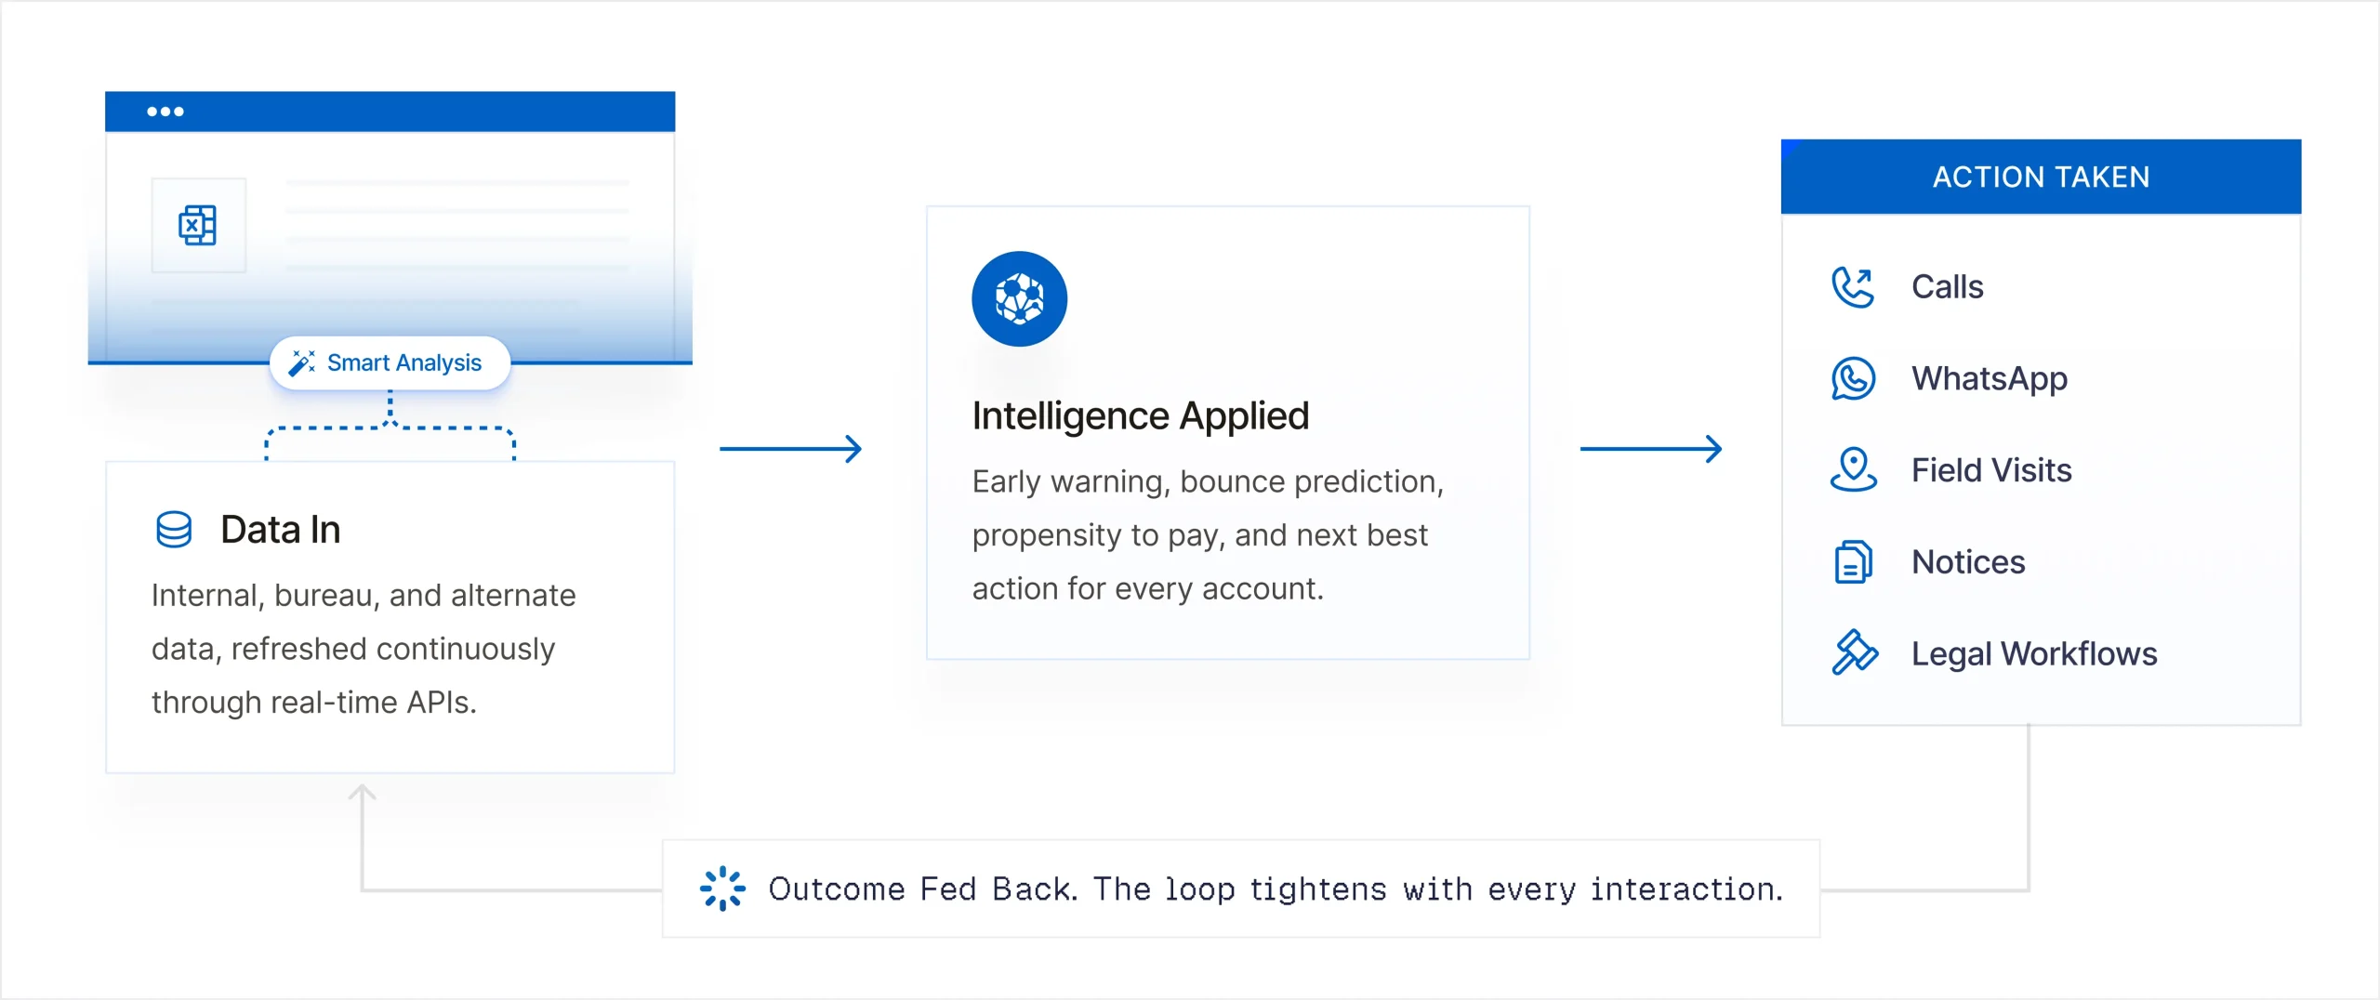Click the magic wand Smart Analysis icon
Image resolution: width=2380 pixels, height=1000 pixels.
pos(302,362)
